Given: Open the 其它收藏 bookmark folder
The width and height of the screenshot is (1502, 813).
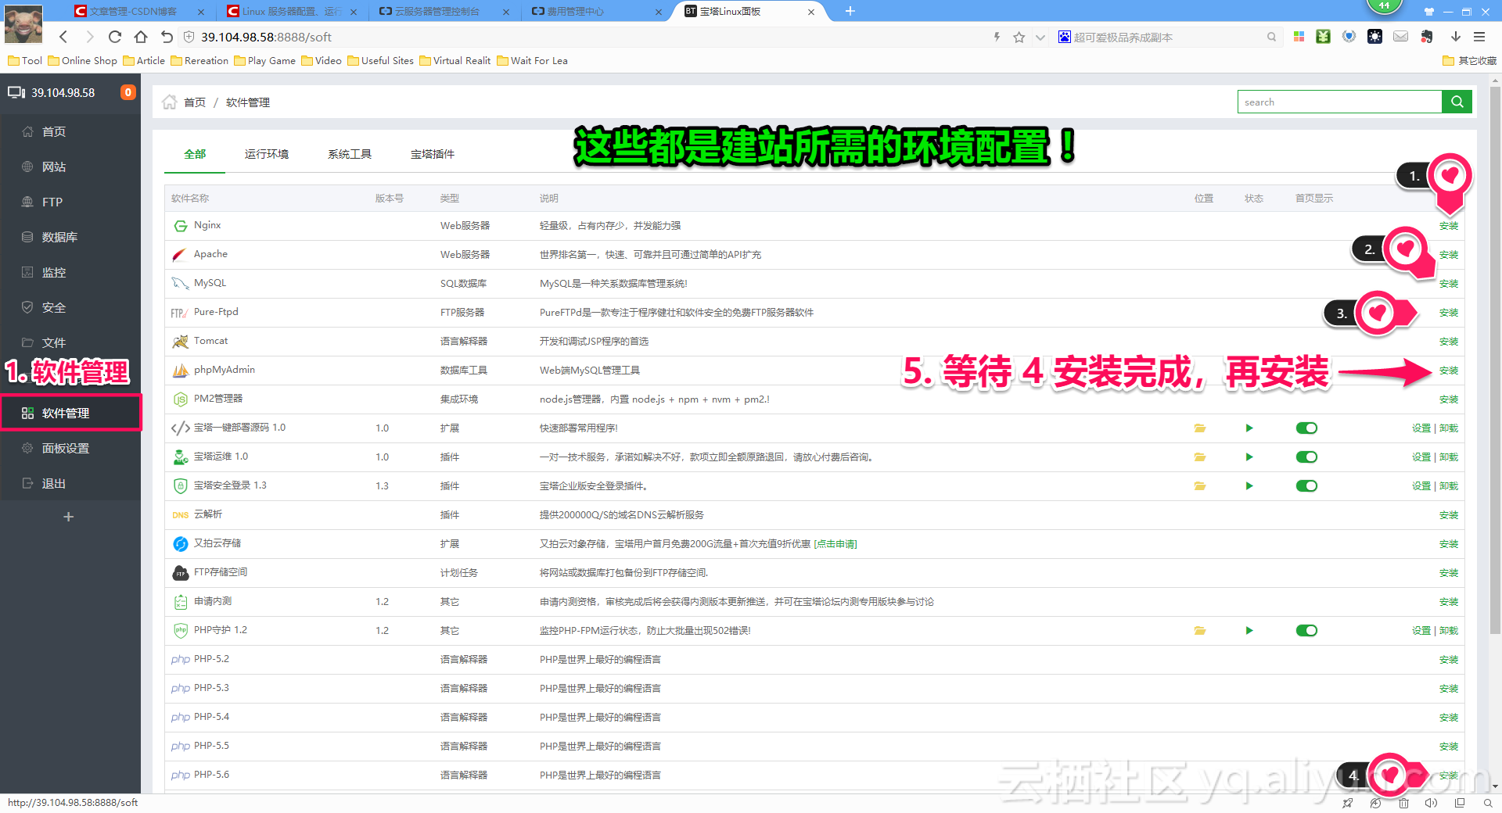Looking at the screenshot, I should [x=1470, y=61].
